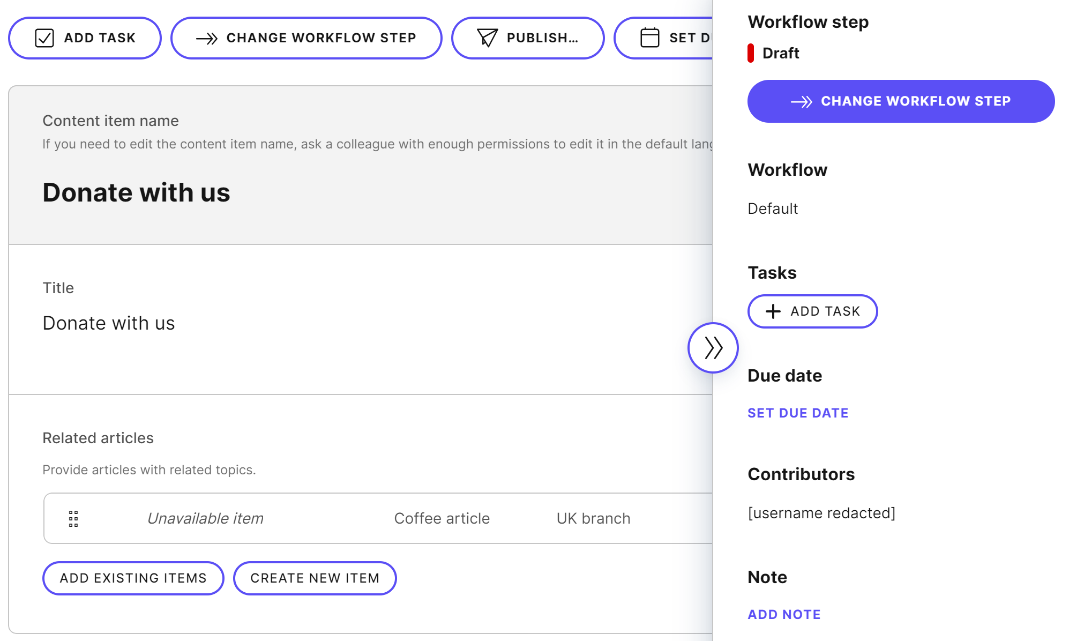The width and height of the screenshot is (1084, 641).
Task: Click the contributor name in Contributors section
Action: 821,513
